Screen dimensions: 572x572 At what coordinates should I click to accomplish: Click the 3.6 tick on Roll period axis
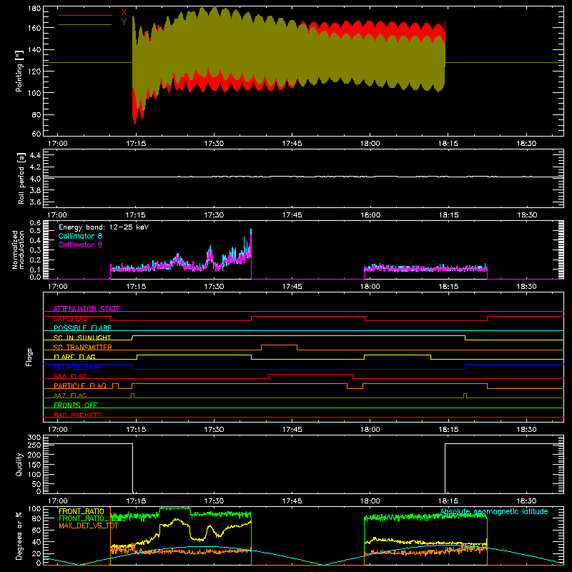click(35, 202)
